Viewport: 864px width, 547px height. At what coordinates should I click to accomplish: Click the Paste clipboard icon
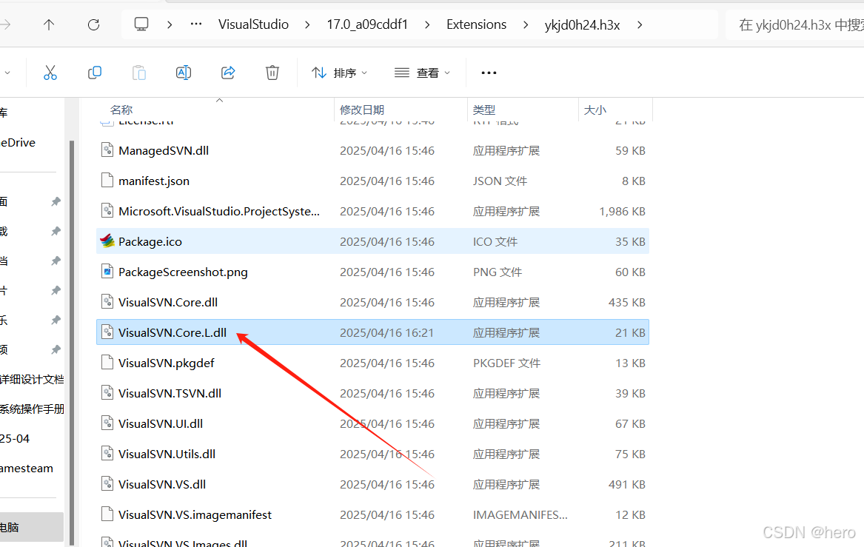point(139,73)
